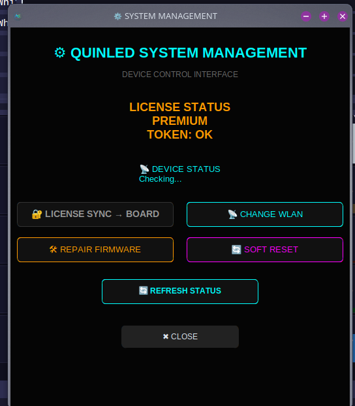
Task: Click the PREMIUM license label
Action: coord(180,121)
